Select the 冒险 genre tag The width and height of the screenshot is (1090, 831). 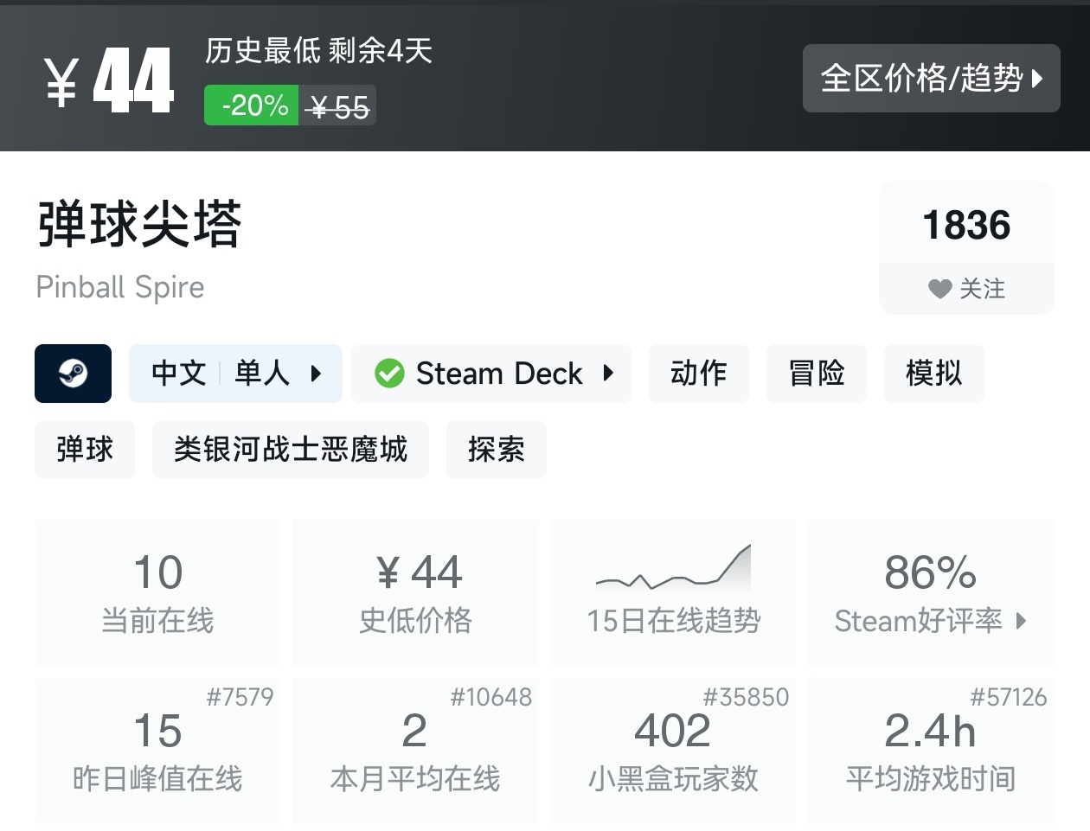(816, 374)
